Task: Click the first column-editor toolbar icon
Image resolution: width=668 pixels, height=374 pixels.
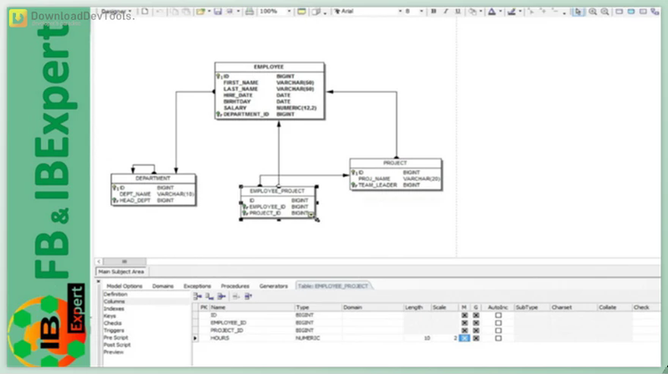Action: point(198,297)
